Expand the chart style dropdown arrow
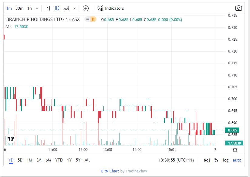Viewport: 250px width, 177px height. pyautogui.click(x=74, y=8)
